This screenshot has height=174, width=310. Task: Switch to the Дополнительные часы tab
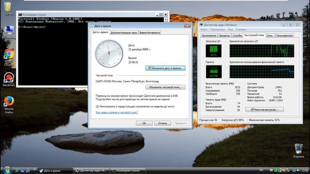click(x=124, y=32)
